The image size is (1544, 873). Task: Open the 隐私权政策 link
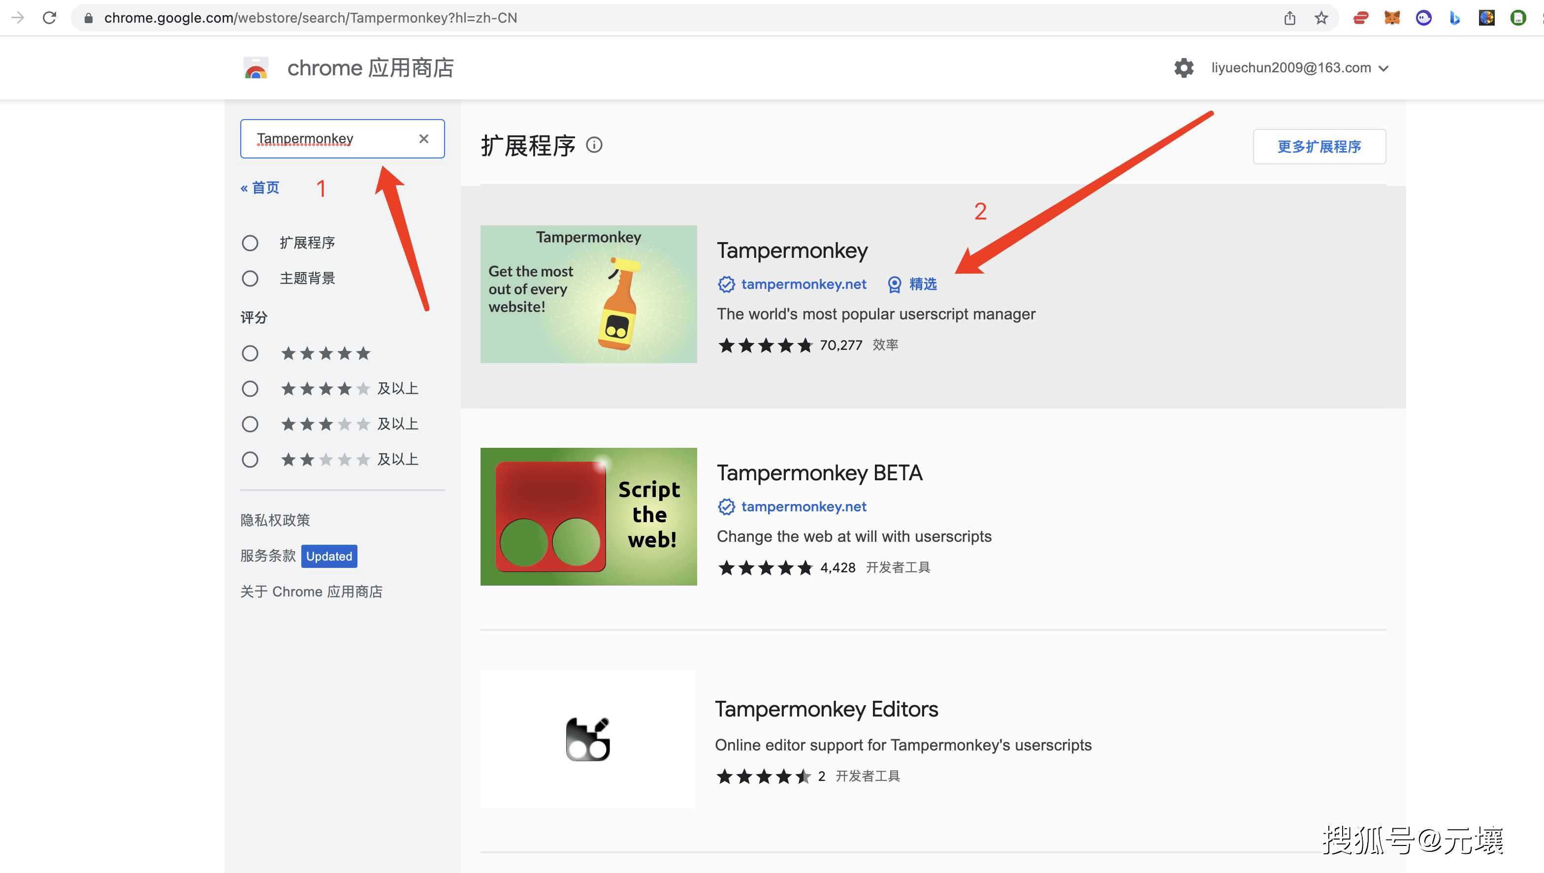(274, 520)
